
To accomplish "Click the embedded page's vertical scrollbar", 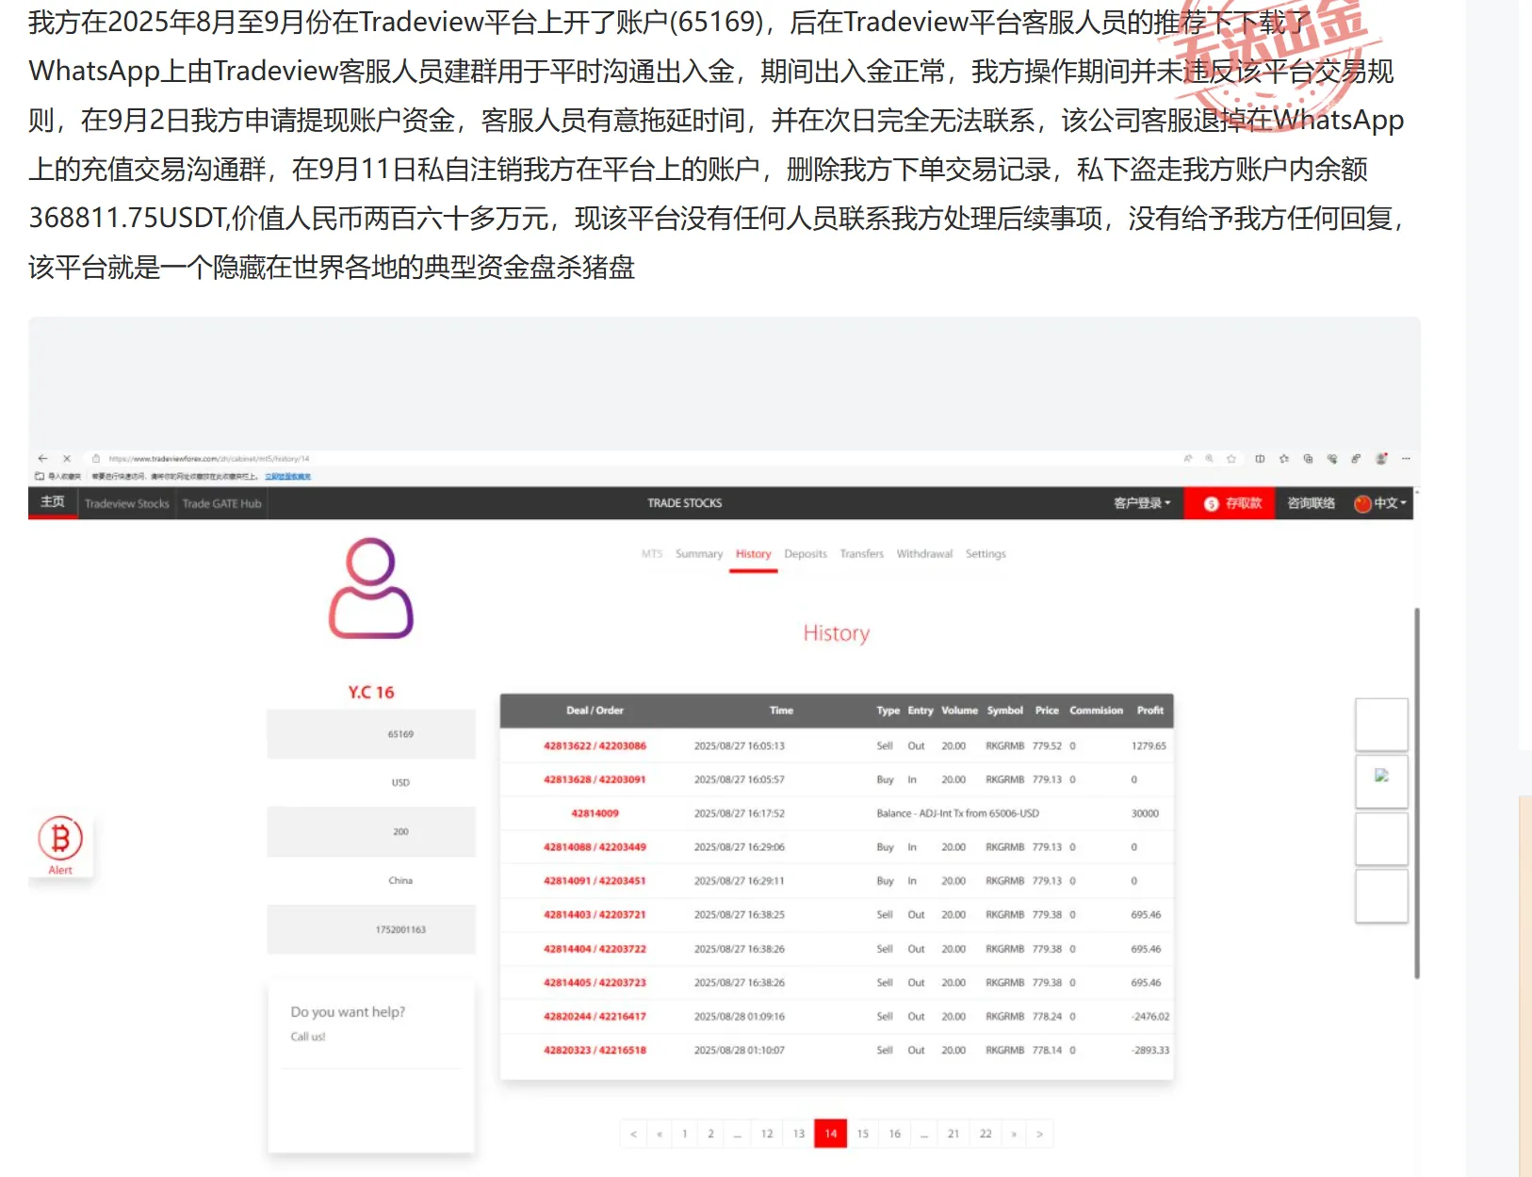I will pos(1417,793).
